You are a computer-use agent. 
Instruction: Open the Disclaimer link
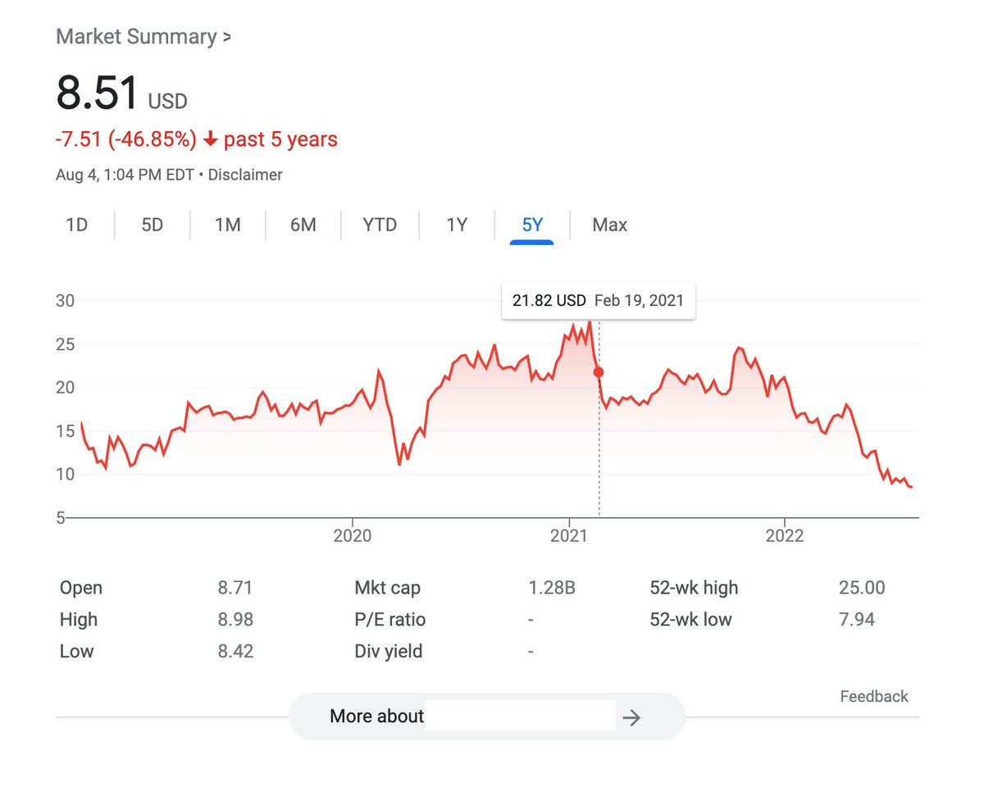(x=245, y=175)
